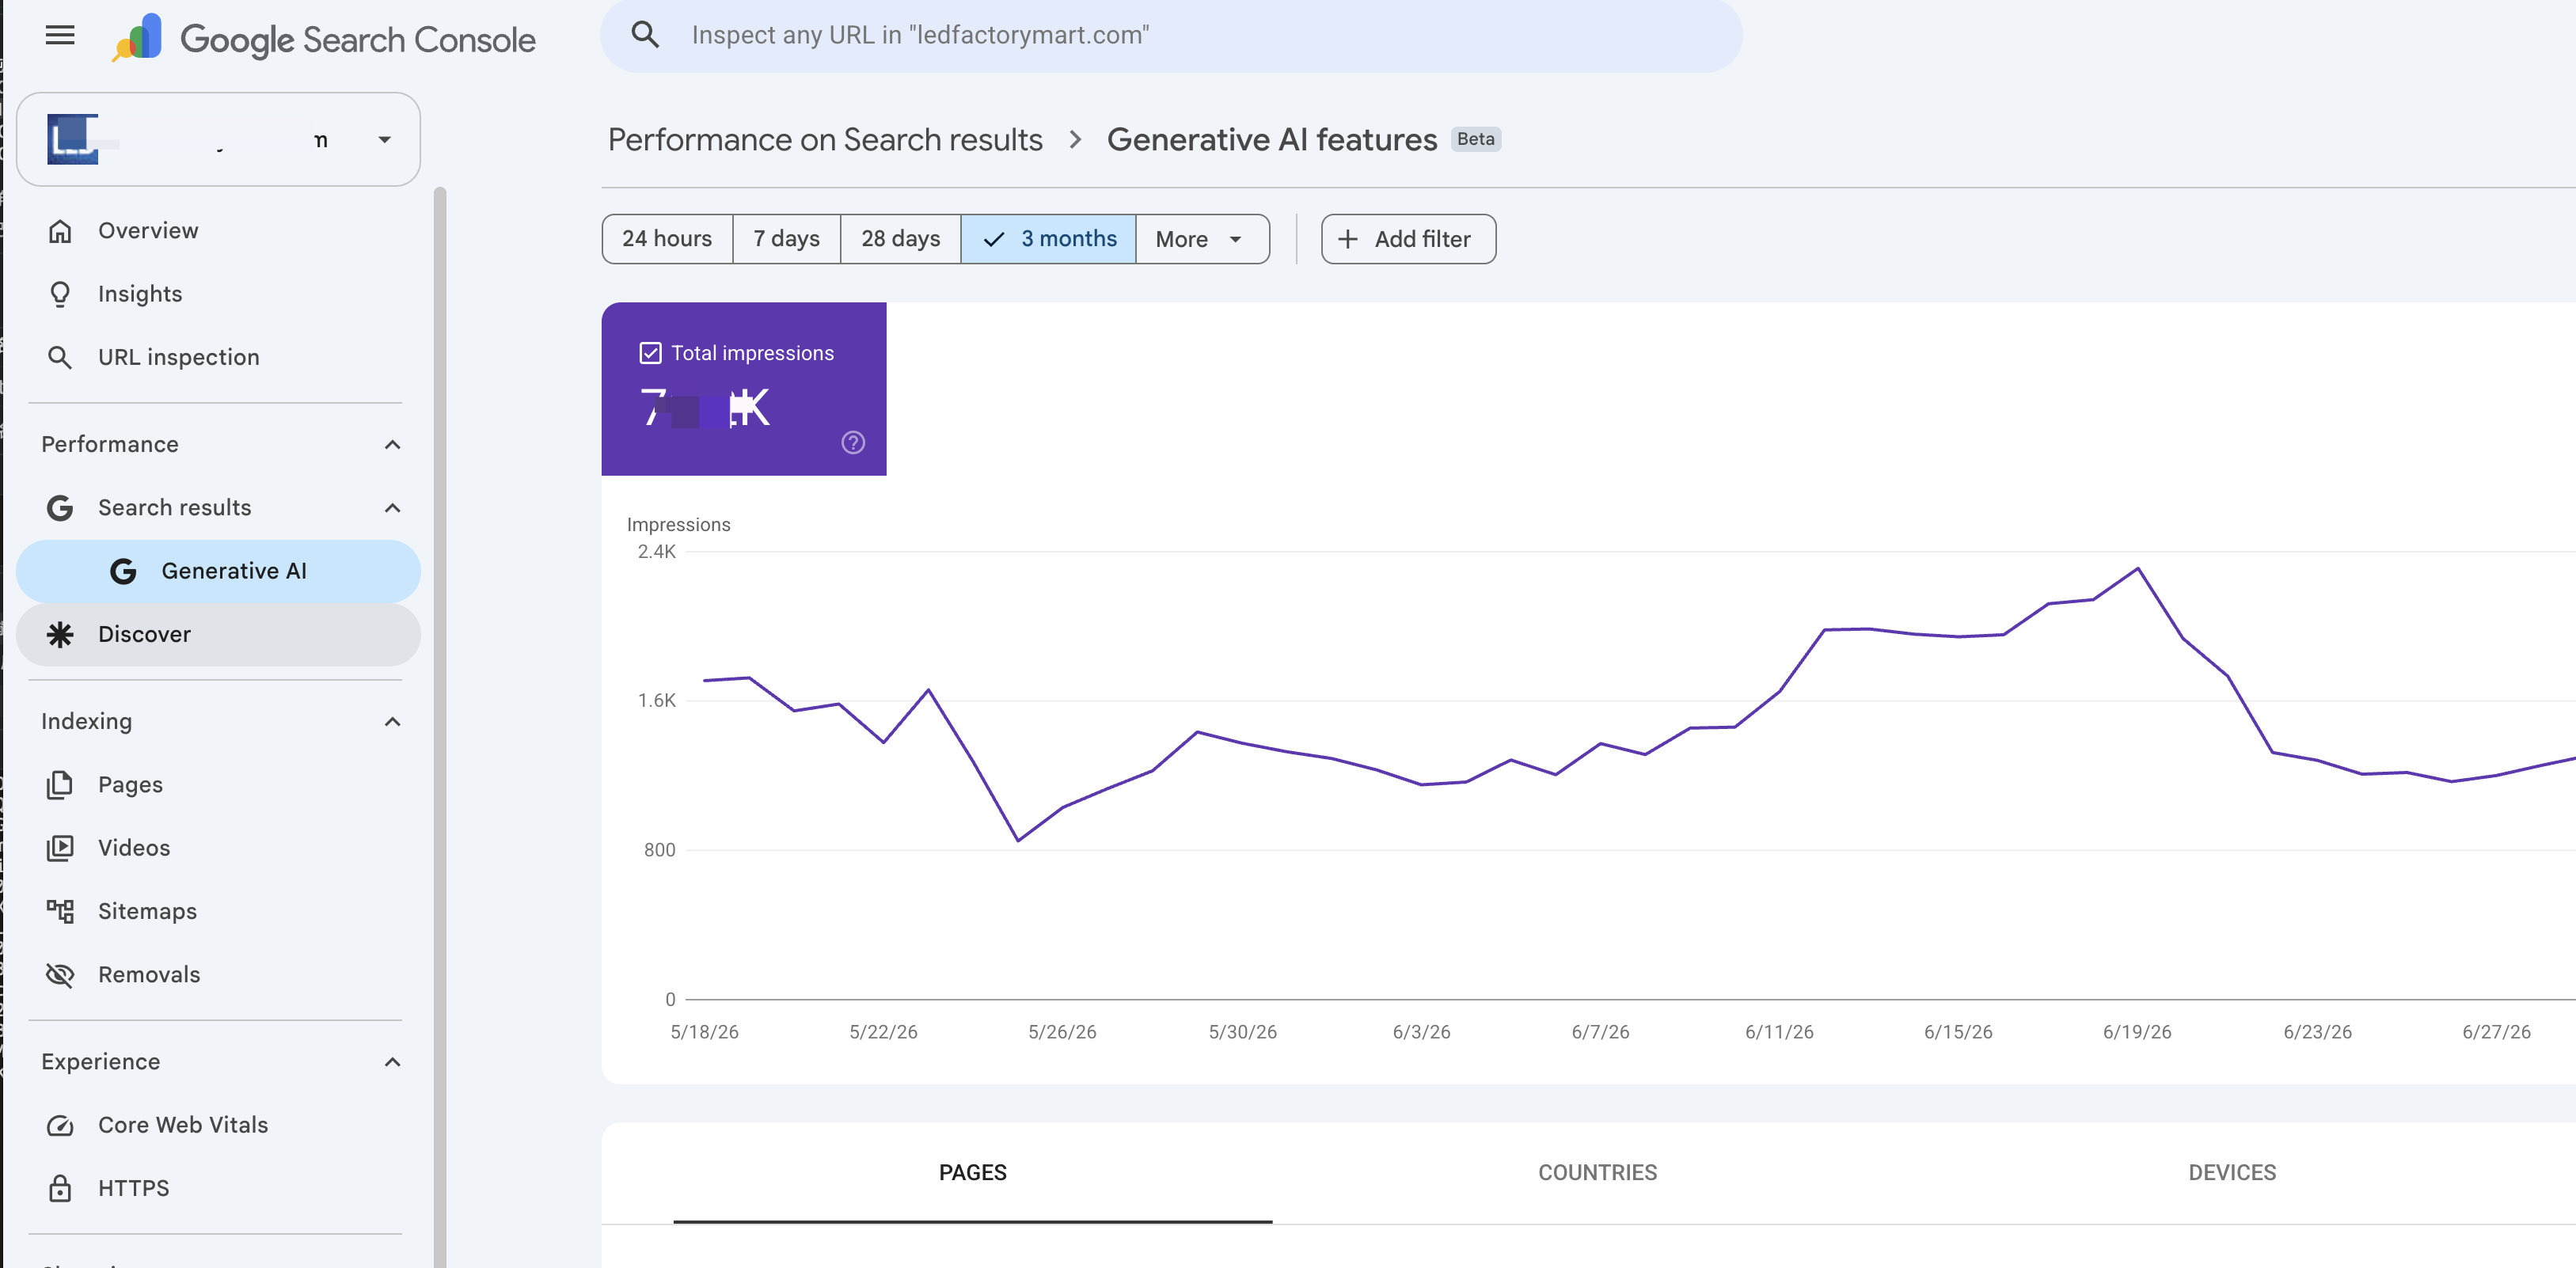Select the 28 days date range
Viewport: 2576px width, 1268px height.
[900, 239]
